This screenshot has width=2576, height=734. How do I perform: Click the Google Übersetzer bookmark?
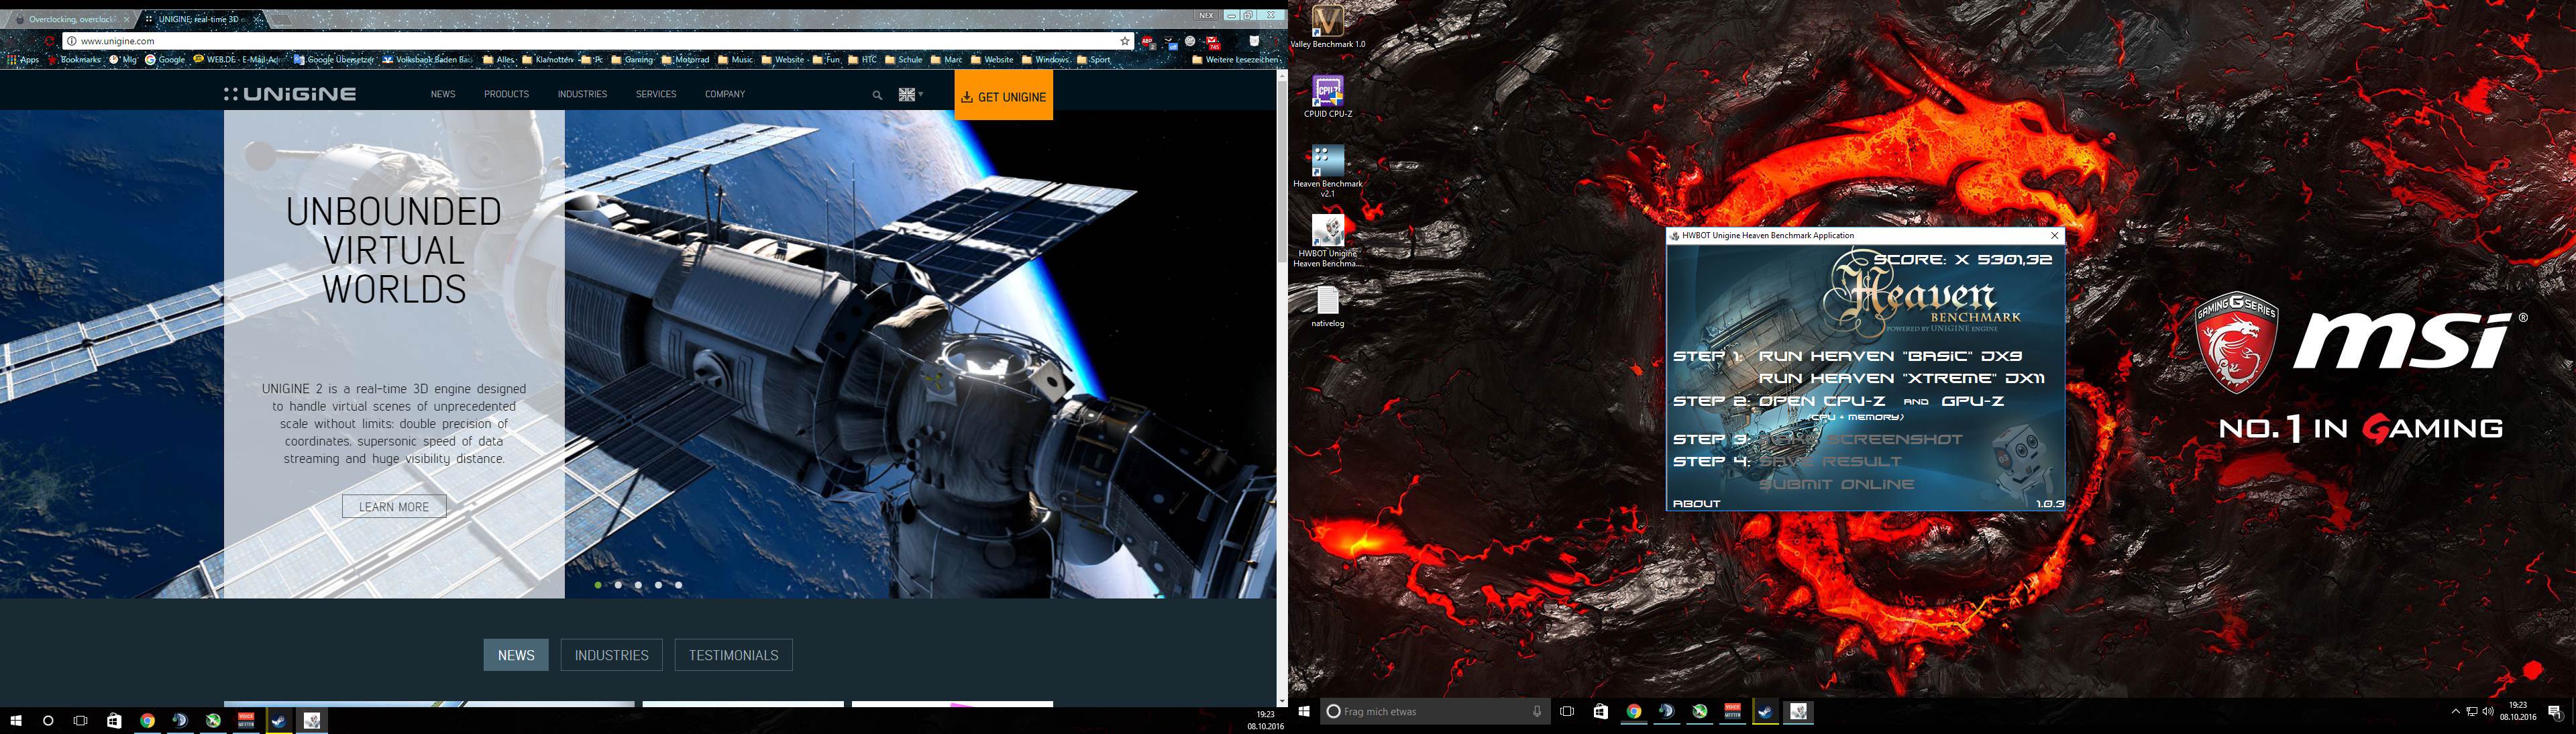tap(334, 60)
